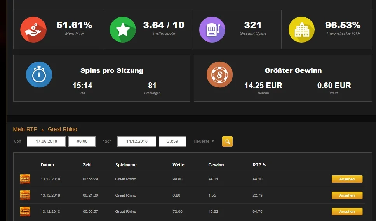The height and width of the screenshot is (221, 376).
Task: Click Ansehen for the 00:21:30 session
Action: coord(347,195)
